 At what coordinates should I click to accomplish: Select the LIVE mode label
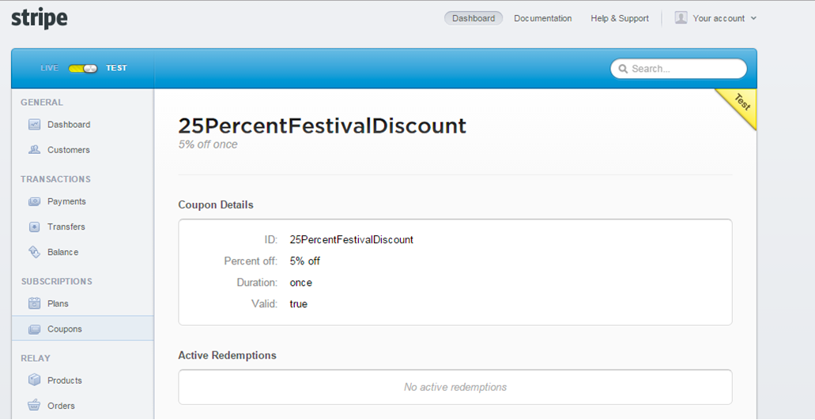[50, 69]
